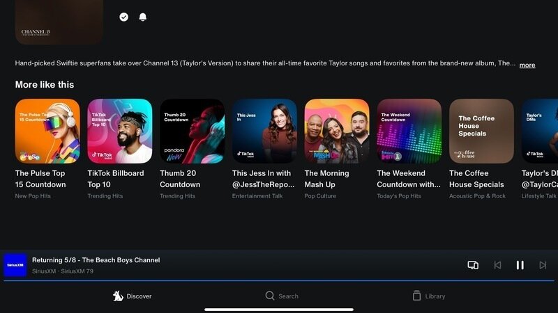Image resolution: width=558 pixels, height=313 pixels.
Task: Select The Coffee House Specials artwork
Action: (481, 131)
